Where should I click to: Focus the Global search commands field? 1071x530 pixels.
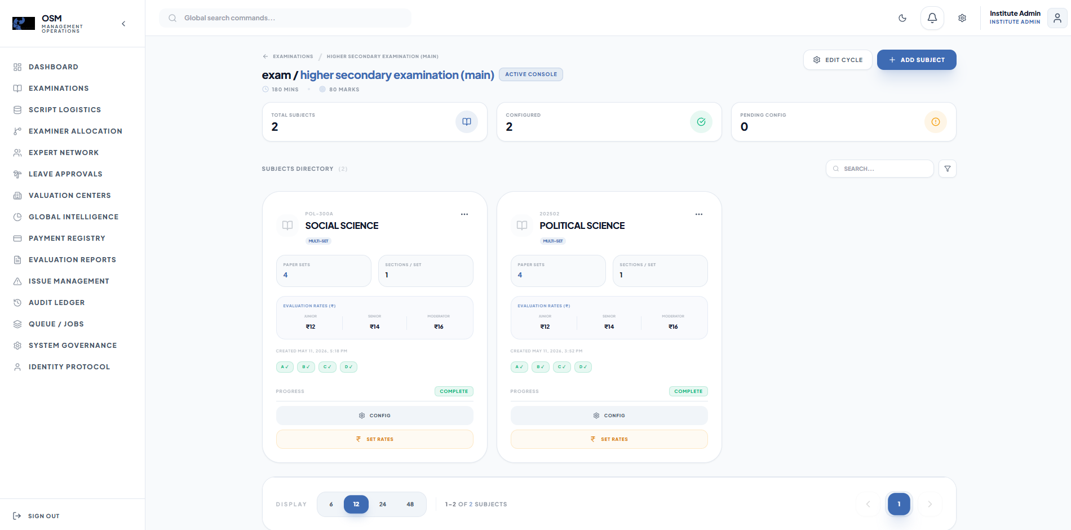click(285, 18)
